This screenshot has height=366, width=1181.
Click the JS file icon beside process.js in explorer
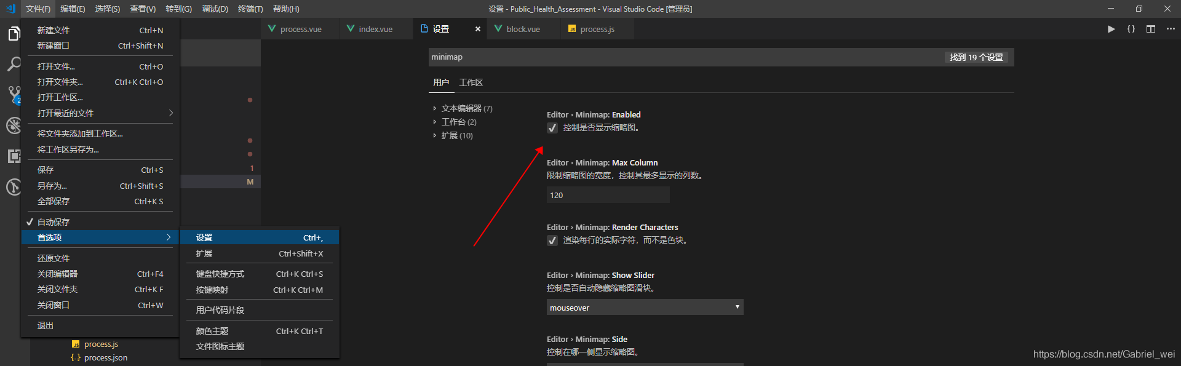pyautogui.click(x=76, y=344)
